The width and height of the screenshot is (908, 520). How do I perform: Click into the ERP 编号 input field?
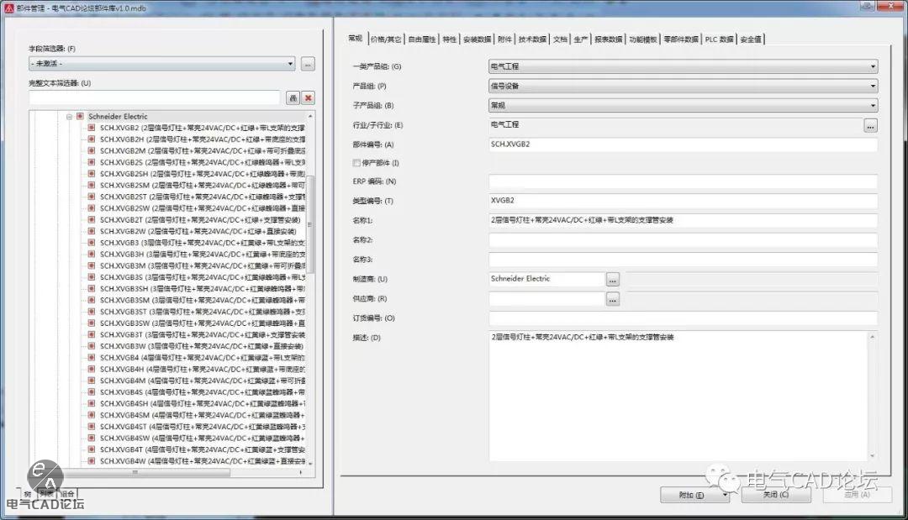683,182
